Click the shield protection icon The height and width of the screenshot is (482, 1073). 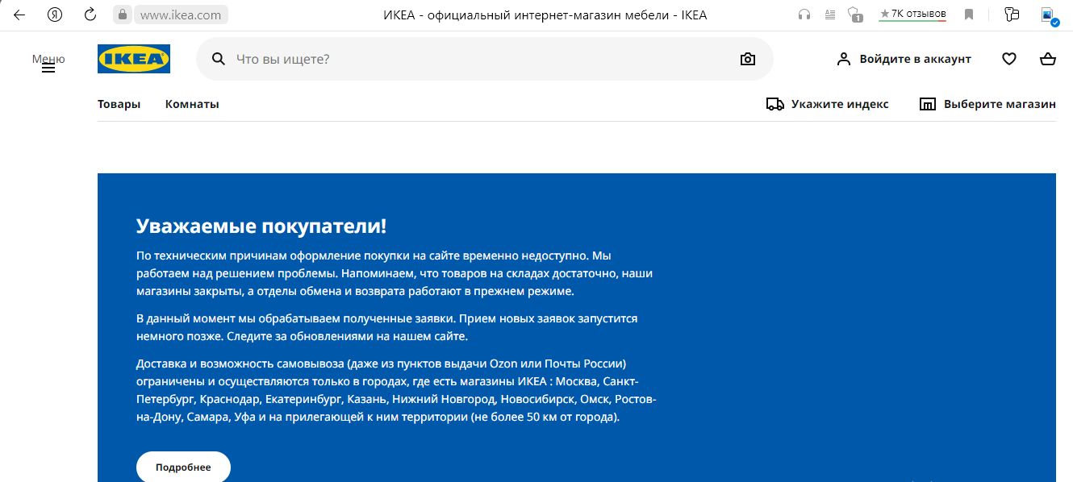pos(855,15)
